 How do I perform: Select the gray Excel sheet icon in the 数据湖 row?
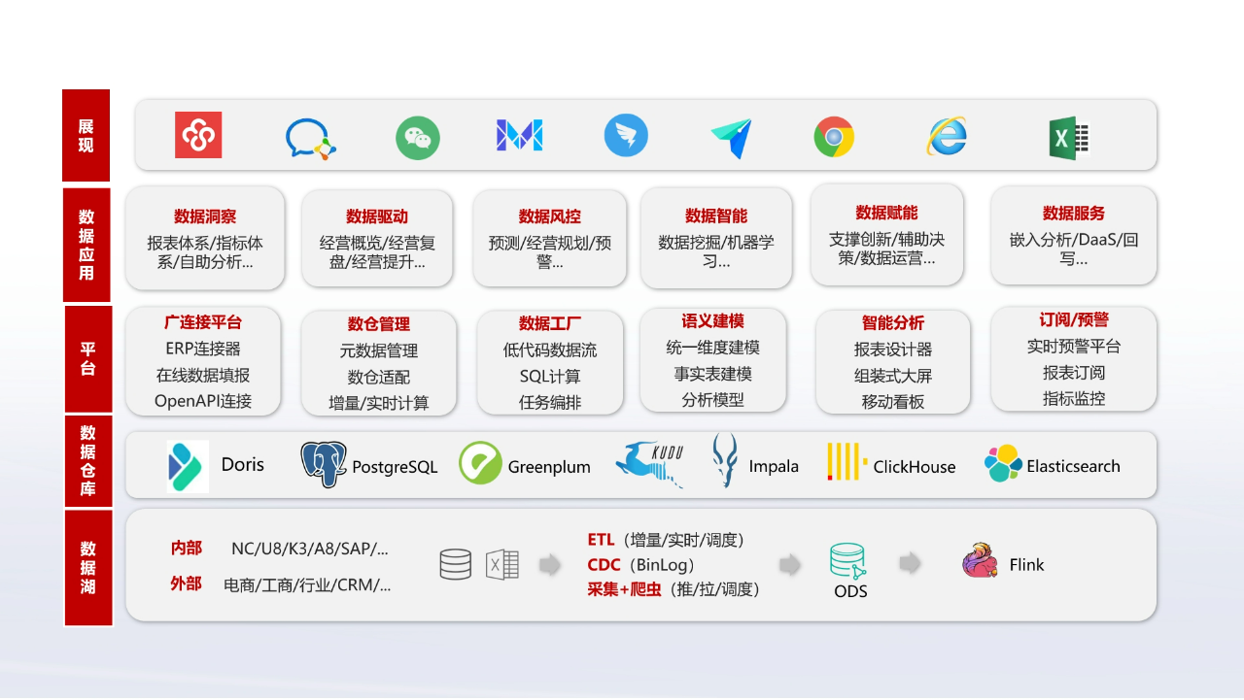[x=502, y=565]
